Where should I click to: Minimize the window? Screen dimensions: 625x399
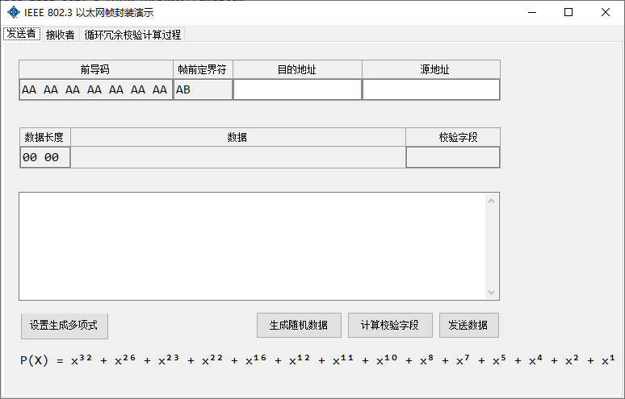click(x=532, y=12)
